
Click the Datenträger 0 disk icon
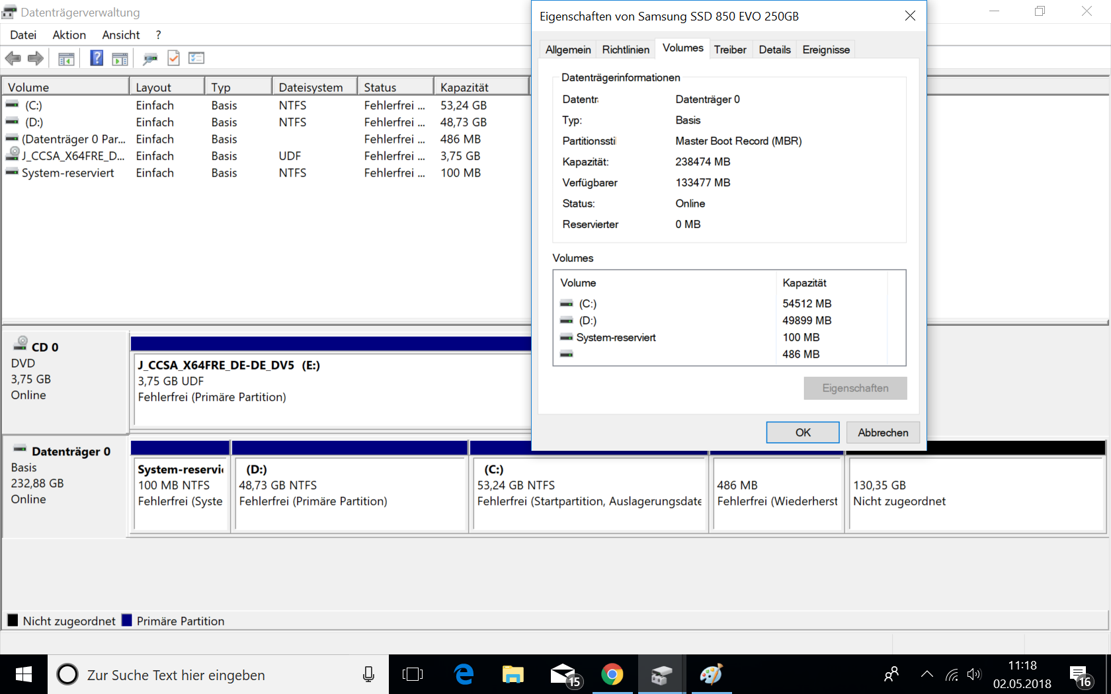coord(21,449)
